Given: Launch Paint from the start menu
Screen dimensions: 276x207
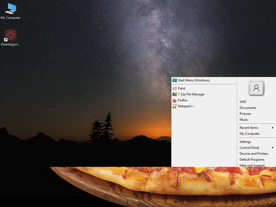Looking at the screenshot, I should coord(204,88).
